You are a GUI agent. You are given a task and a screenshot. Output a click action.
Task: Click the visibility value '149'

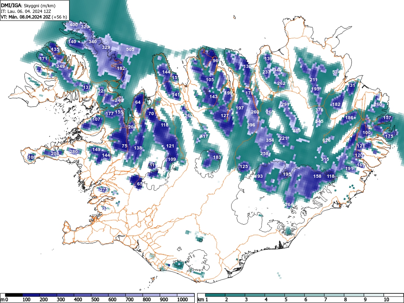tap(96, 149)
